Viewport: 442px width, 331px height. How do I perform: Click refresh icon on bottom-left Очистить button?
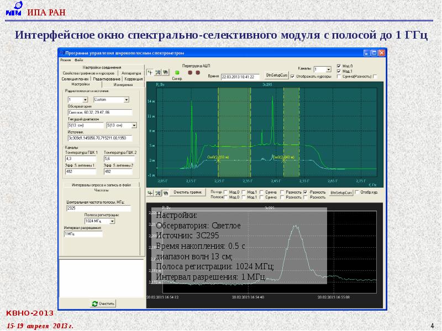click(95, 303)
